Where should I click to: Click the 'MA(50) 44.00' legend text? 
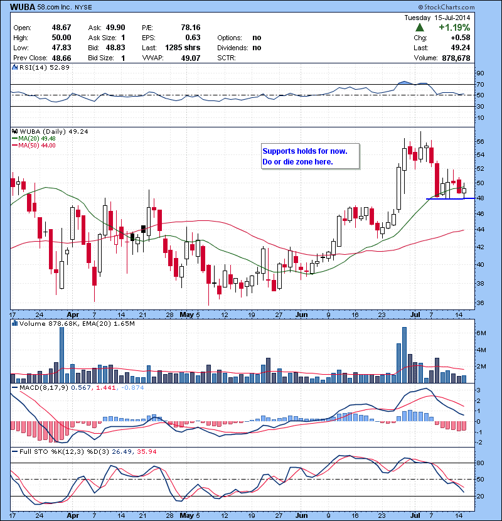37,146
